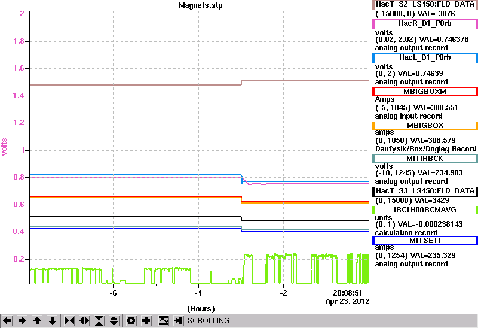Click the analog input record text under MBIGBOXM
Viewport: 478px width, 328px height.
(x=409, y=116)
